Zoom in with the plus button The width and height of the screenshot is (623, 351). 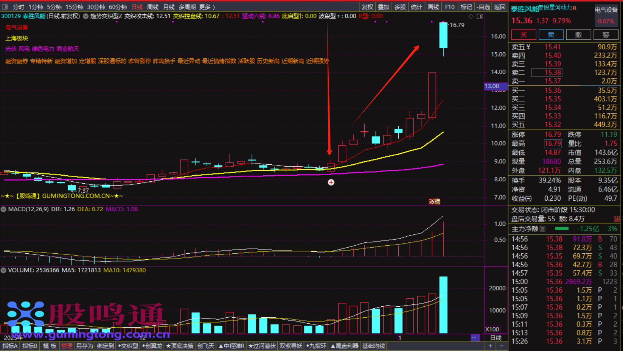point(490,346)
